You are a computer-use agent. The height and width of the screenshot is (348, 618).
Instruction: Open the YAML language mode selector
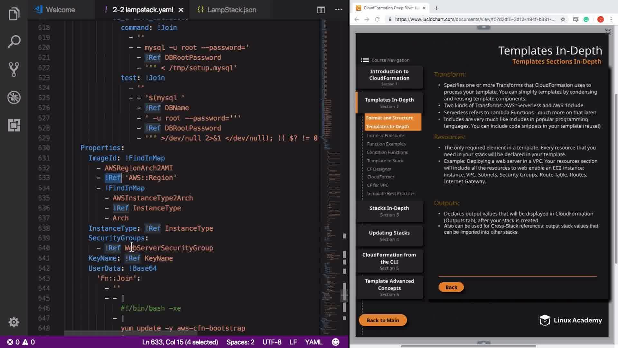point(313,342)
